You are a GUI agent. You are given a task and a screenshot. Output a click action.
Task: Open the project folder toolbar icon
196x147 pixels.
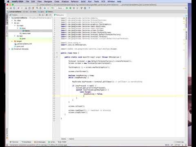8,8
